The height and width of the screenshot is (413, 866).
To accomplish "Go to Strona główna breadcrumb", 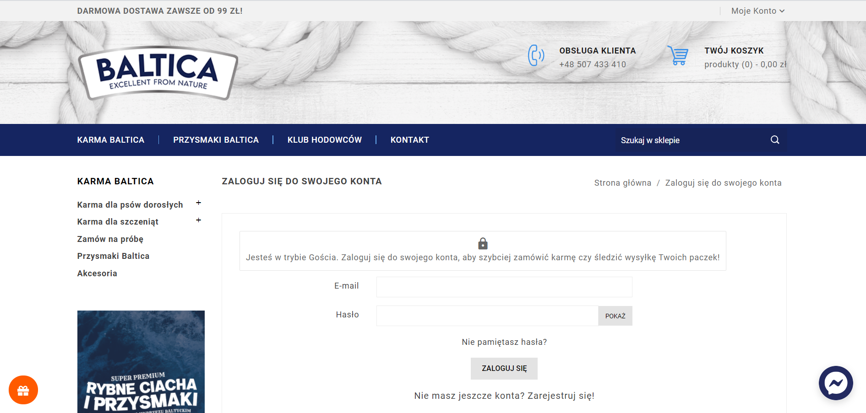I will [623, 183].
